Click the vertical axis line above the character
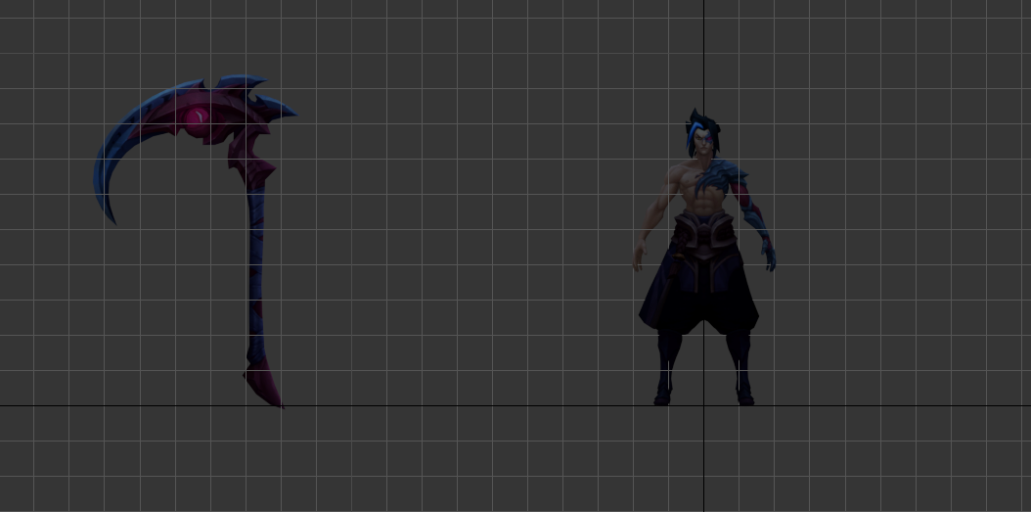This screenshot has height=512, width=1031. coord(703,49)
